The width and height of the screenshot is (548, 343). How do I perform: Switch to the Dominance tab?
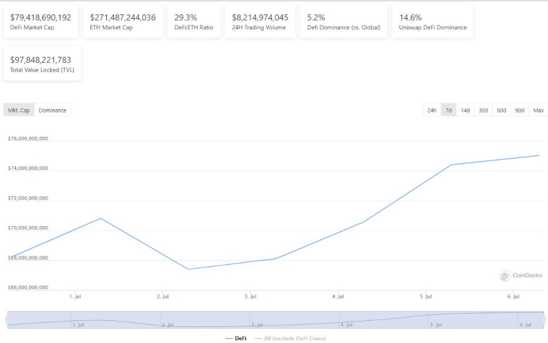pos(52,110)
